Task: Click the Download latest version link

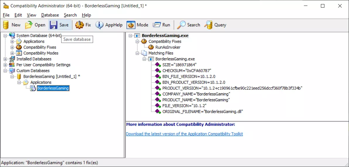Action: click(184, 134)
